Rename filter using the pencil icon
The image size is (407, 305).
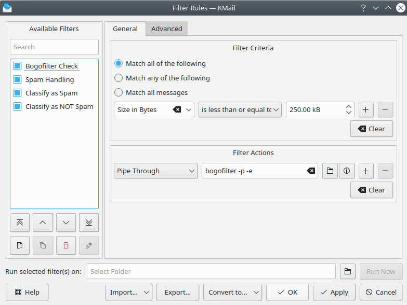tap(89, 245)
